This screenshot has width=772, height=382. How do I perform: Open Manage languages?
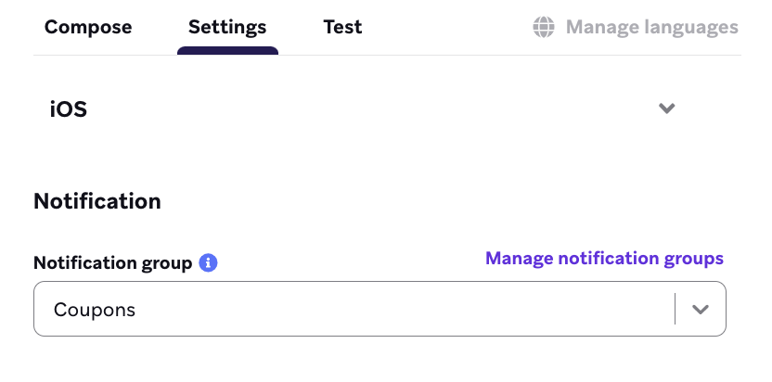pyautogui.click(x=652, y=27)
